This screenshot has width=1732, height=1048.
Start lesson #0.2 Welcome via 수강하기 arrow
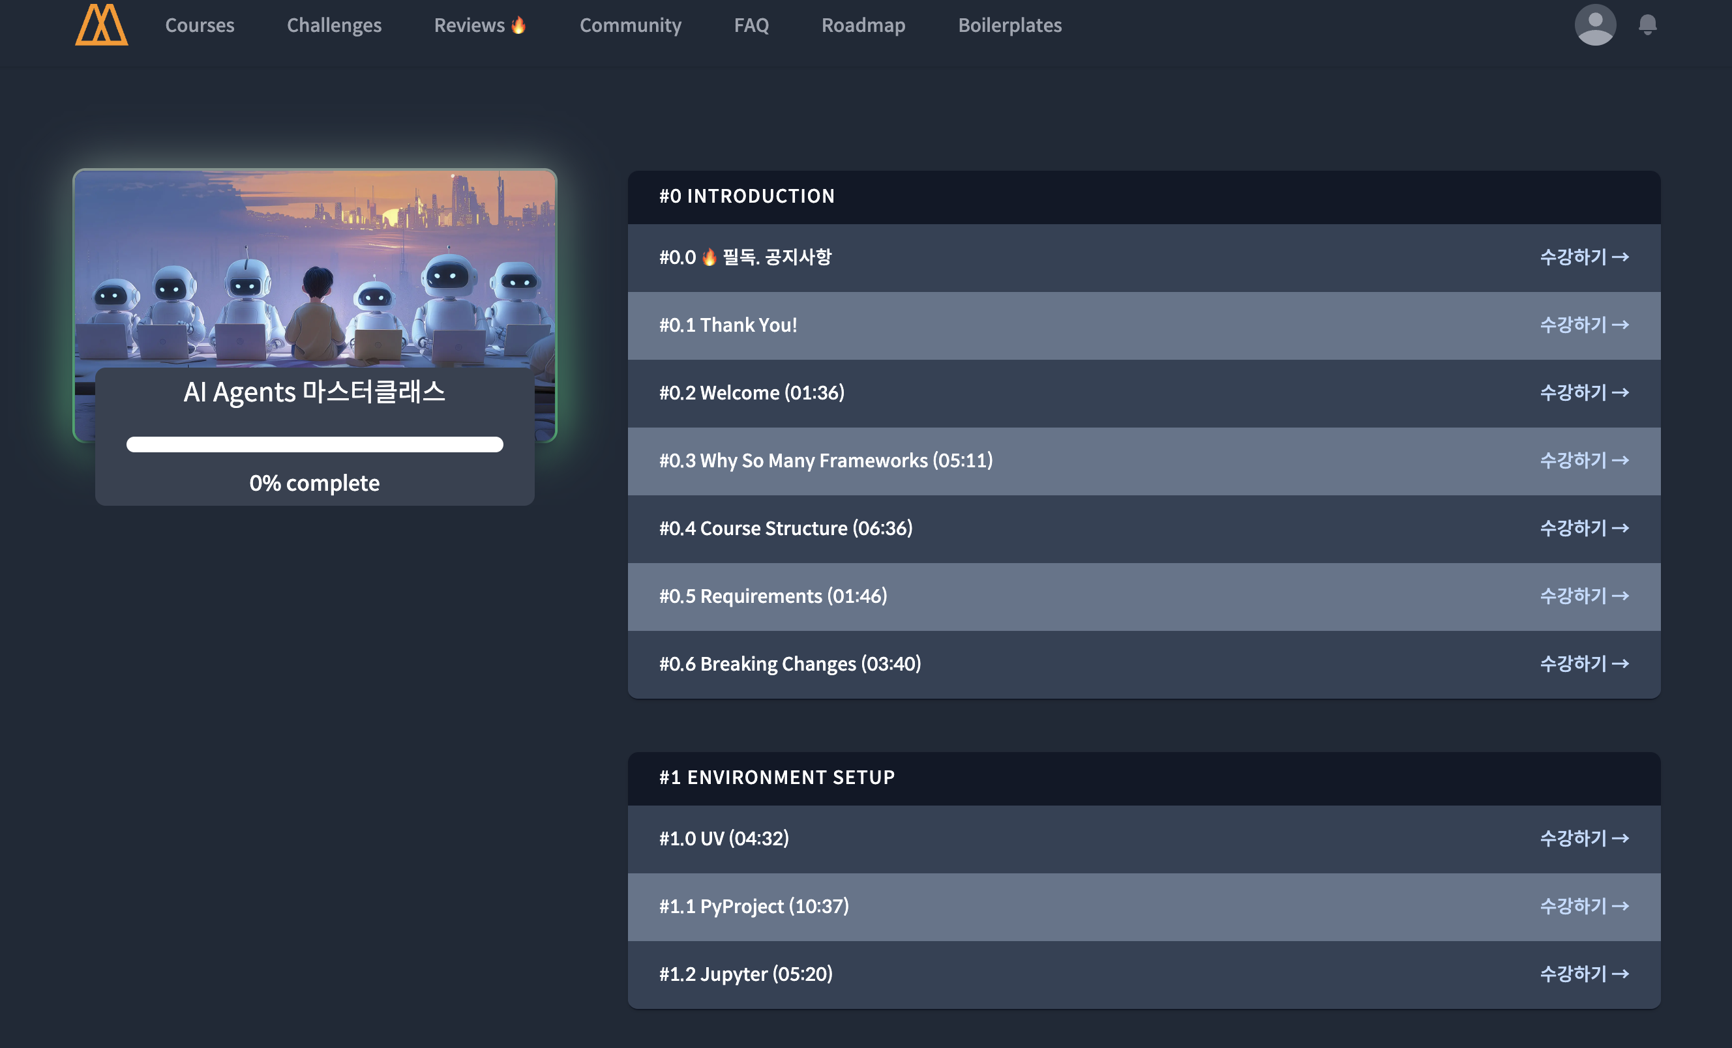pos(1584,392)
